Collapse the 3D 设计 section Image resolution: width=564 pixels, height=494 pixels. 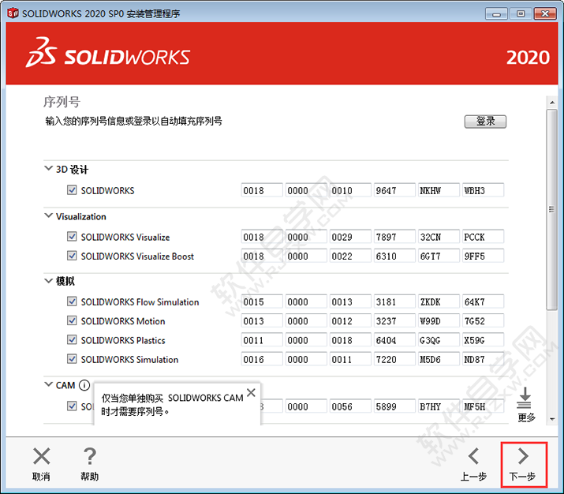coord(48,170)
